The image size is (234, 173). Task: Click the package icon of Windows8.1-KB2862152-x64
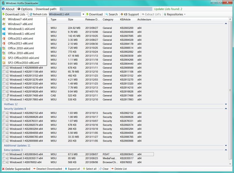coord(8,113)
